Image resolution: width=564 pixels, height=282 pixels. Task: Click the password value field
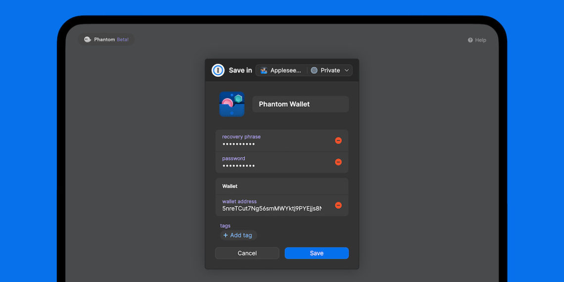pos(238,166)
